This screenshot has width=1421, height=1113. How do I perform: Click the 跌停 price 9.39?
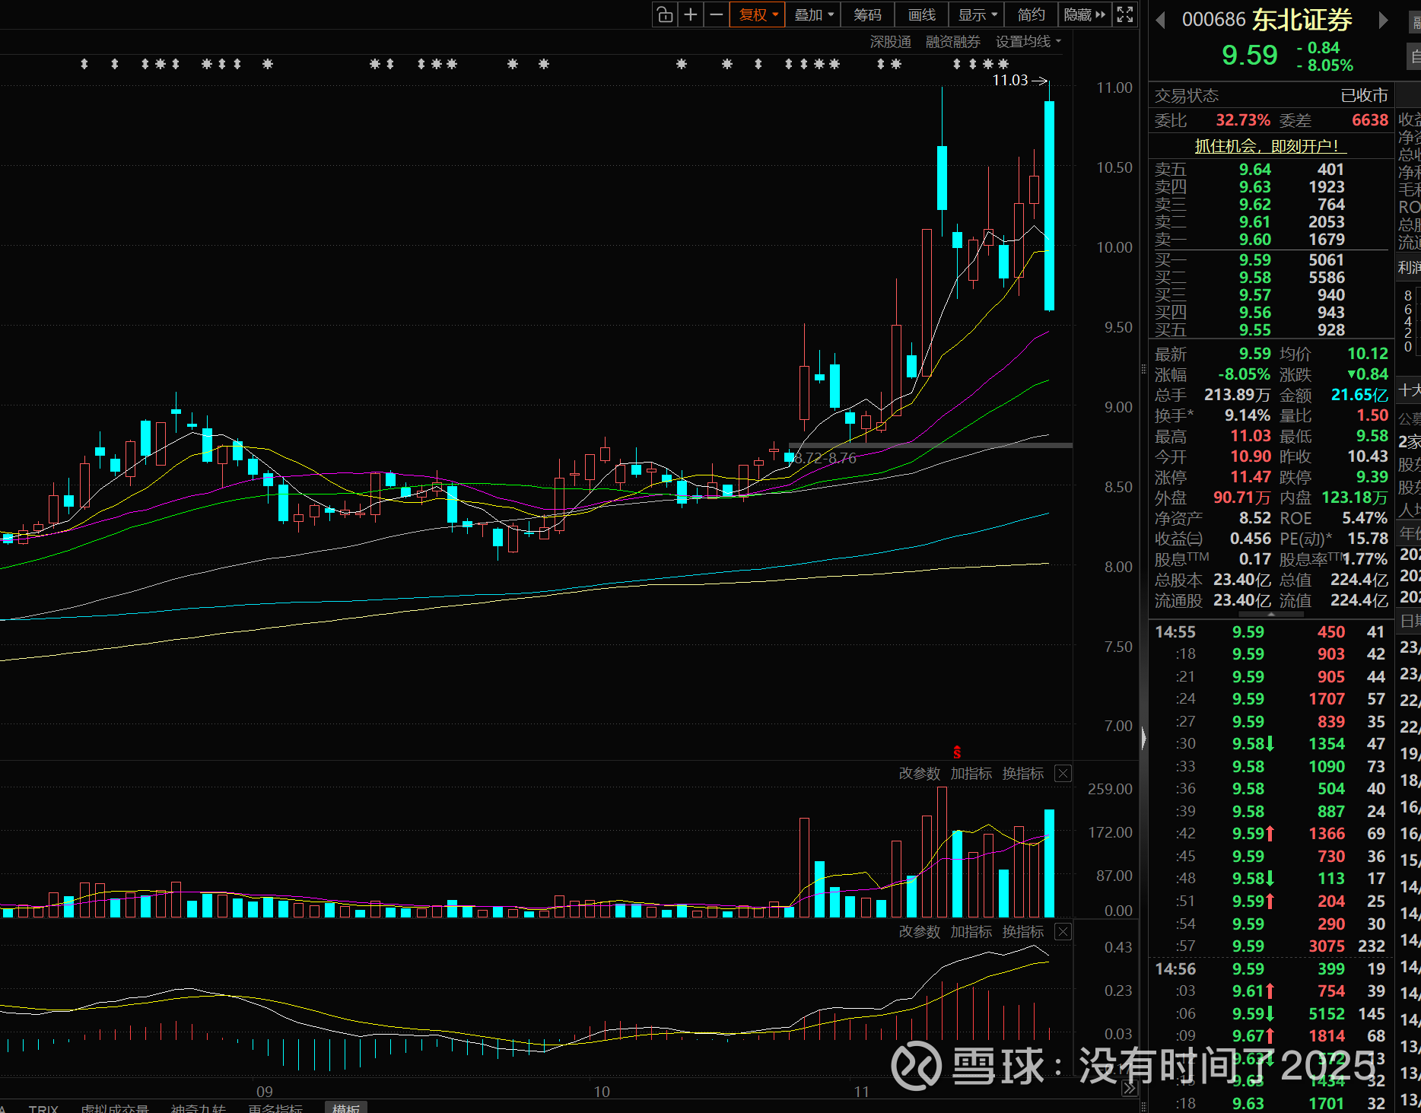point(1372,477)
